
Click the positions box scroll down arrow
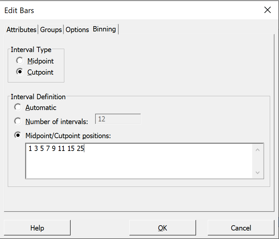(257, 173)
